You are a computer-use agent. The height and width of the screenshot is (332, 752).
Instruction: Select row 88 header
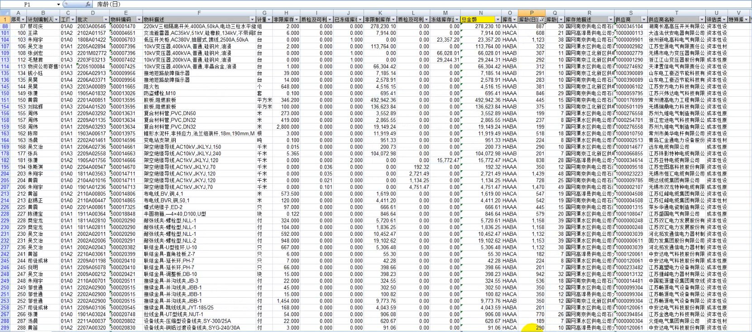[x=5, y=27]
